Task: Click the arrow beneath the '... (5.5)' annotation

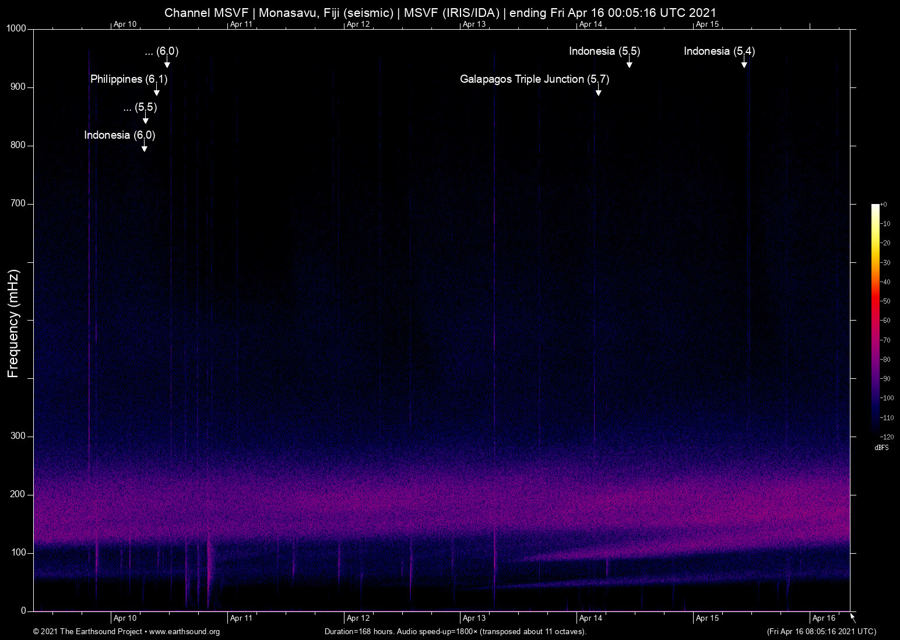Action: (146, 119)
